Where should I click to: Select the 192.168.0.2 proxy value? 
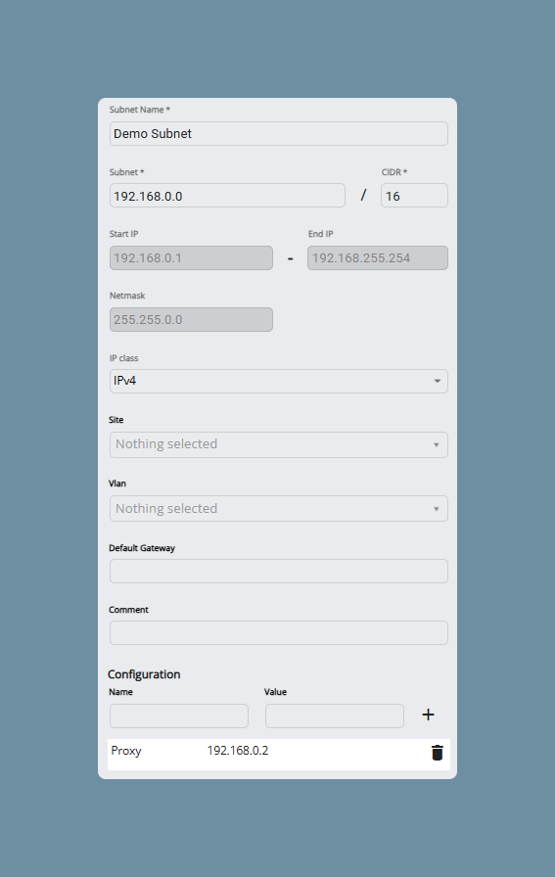(238, 751)
